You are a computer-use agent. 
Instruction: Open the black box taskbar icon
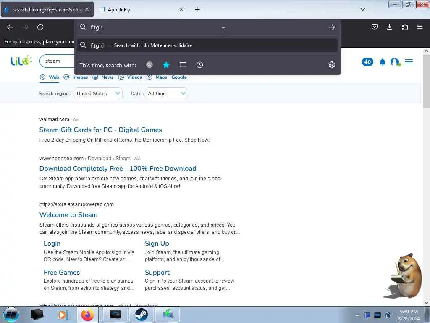pyautogui.click(x=37, y=315)
